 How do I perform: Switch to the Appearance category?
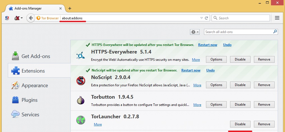(x=34, y=85)
